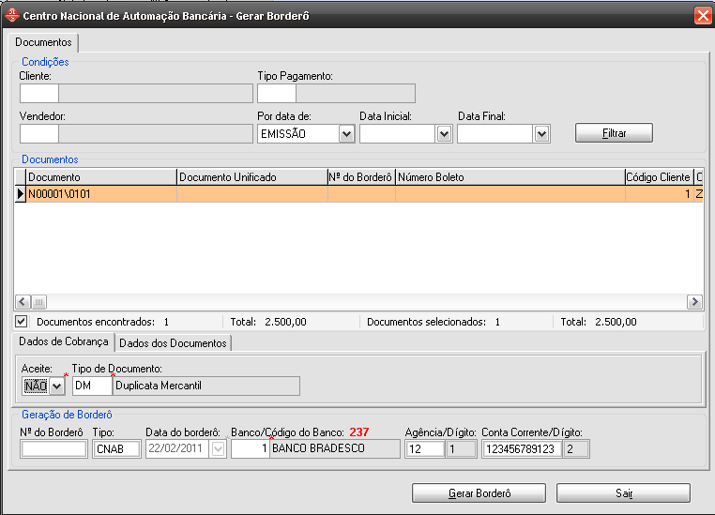
Task: Click the horizontal scrollbar thumb
Action: pyautogui.click(x=38, y=302)
